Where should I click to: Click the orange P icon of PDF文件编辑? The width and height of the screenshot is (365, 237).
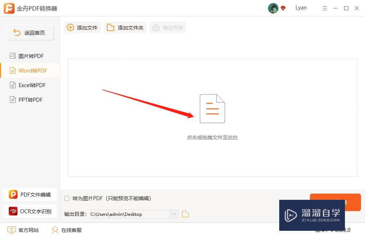pos(13,194)
